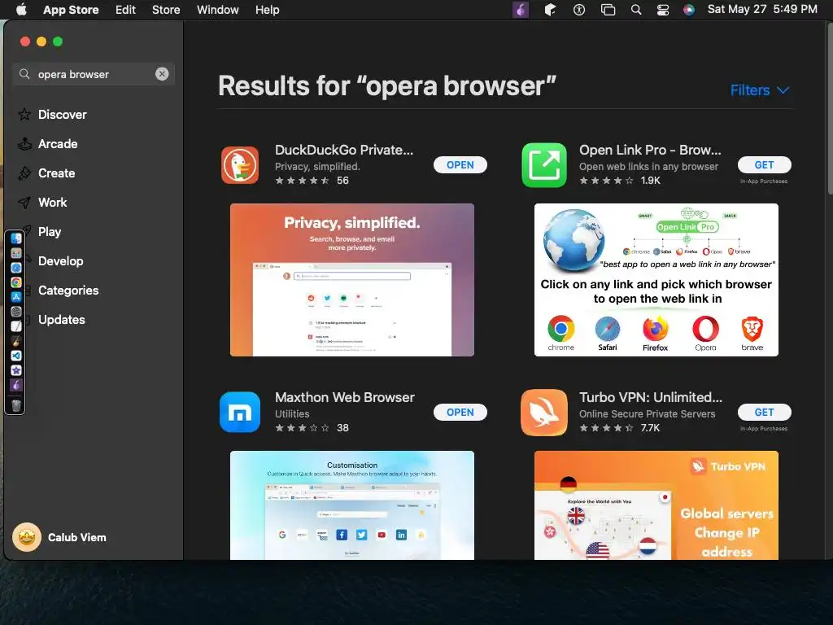Click OPEN for Maxthon Web Browser
Viewport: 833px width, 625px height.
click(x=460, y=412)
